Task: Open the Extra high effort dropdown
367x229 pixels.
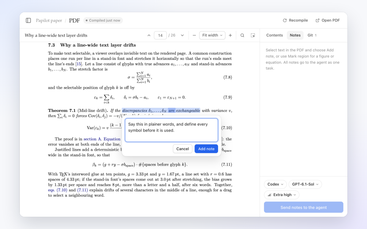Action: (282, 195)
